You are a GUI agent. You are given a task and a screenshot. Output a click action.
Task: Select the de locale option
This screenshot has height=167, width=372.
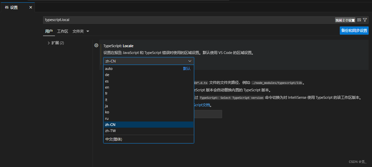pos(149,75)
